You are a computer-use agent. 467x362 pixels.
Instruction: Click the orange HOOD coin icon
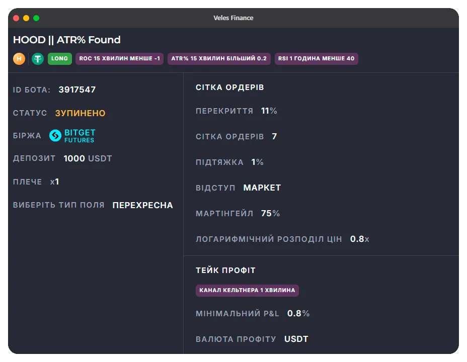coord(19,59)
